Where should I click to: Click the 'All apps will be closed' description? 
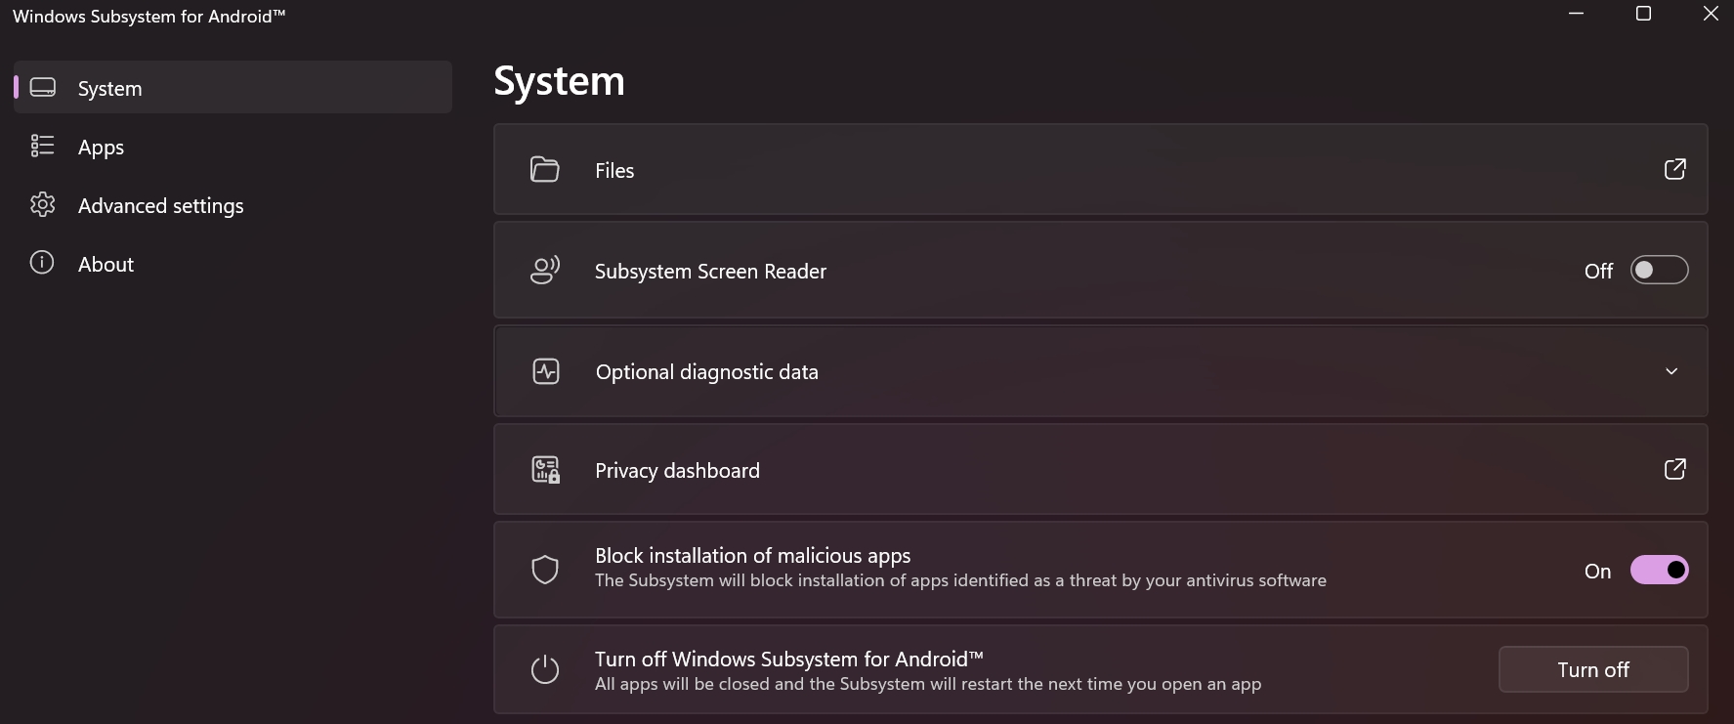(928, 684)
